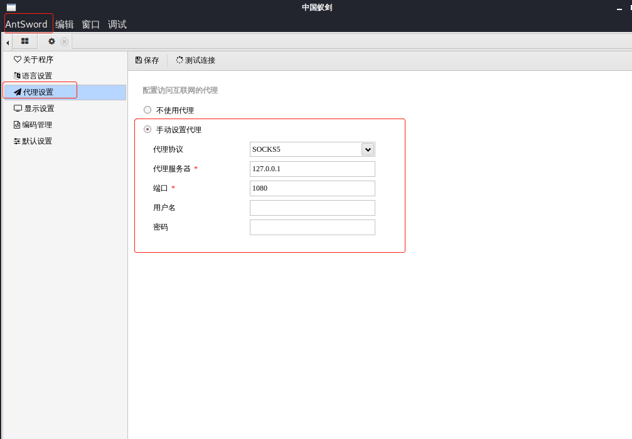This screenshot has height=439, width=632.
Task: Click the heart icon next to 关于程序
Action: click(x=18, y=59)
